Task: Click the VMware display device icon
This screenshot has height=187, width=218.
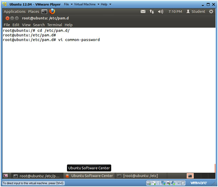Action: point(178,183)
